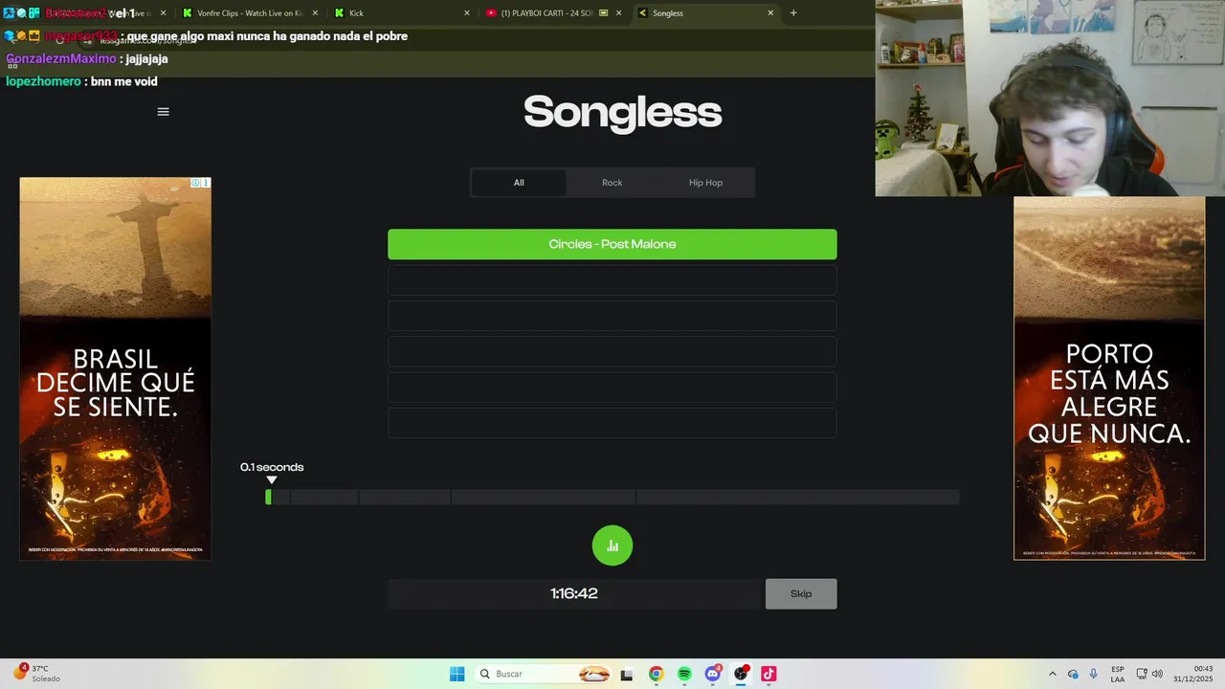Click the microphone tray icon
The height and width of the screenshot is (689, 1225).
(x=1093, y=674)
